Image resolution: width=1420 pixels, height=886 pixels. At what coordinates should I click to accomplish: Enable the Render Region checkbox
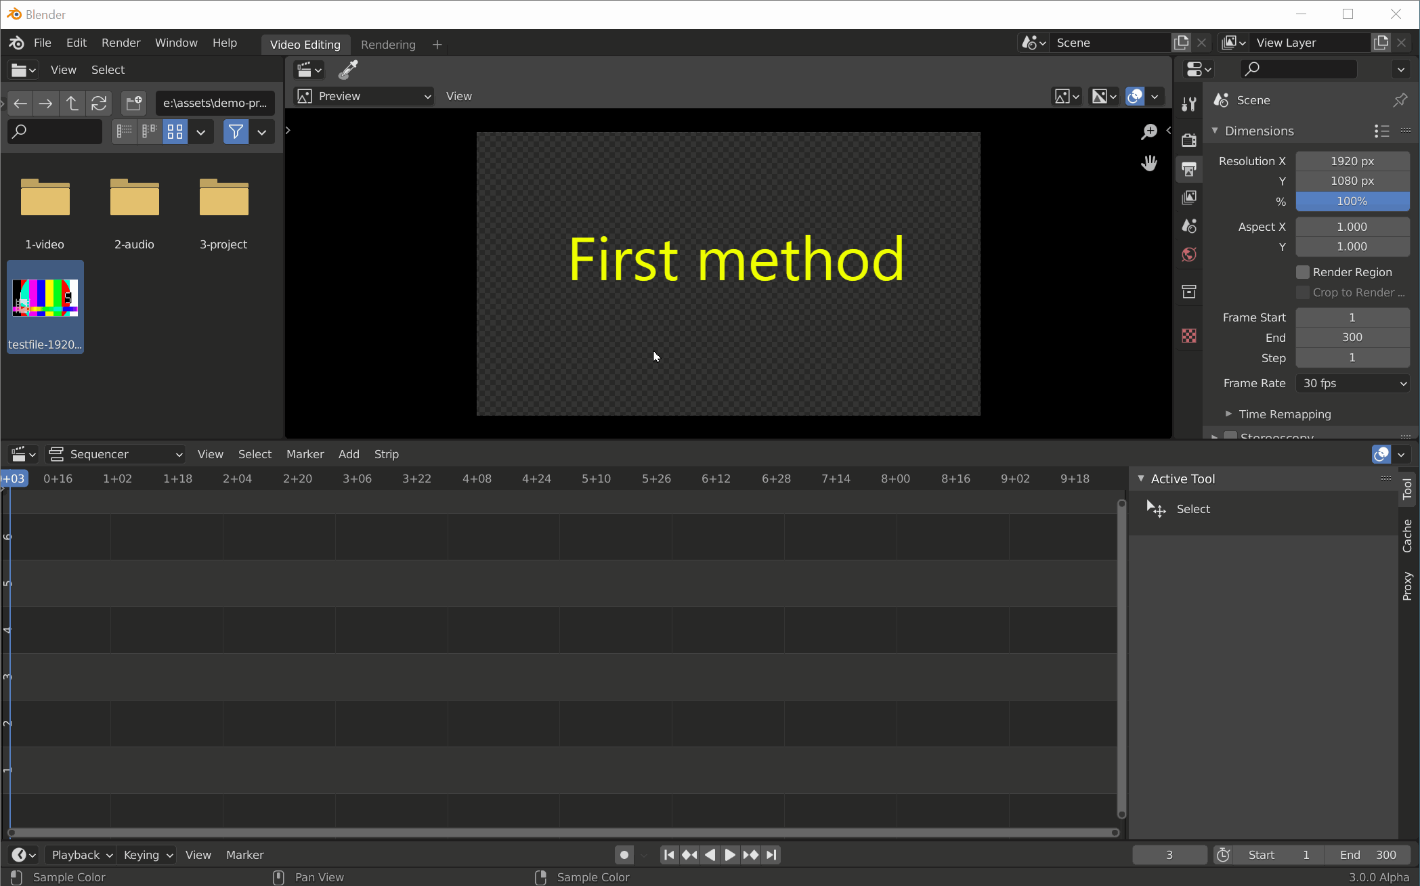coord(1303,272)
